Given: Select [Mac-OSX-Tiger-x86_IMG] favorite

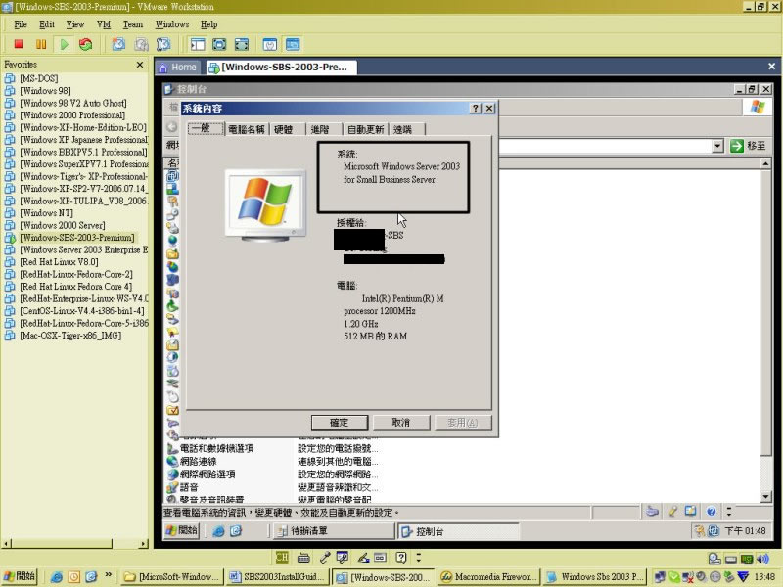Looking at the screenshot, I should (x=69, y=336).
